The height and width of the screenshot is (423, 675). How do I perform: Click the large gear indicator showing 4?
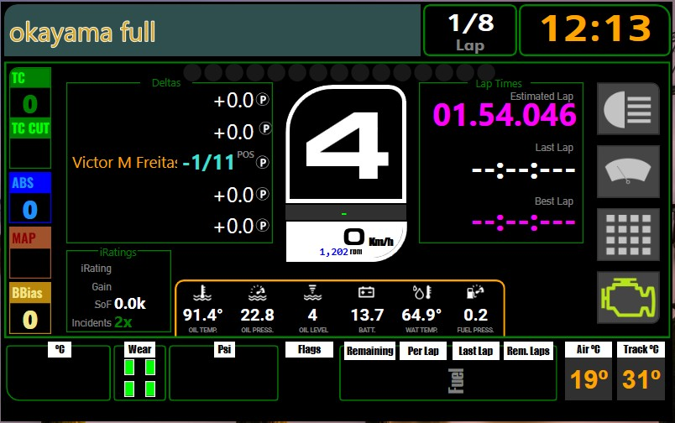tap(346, 144)
